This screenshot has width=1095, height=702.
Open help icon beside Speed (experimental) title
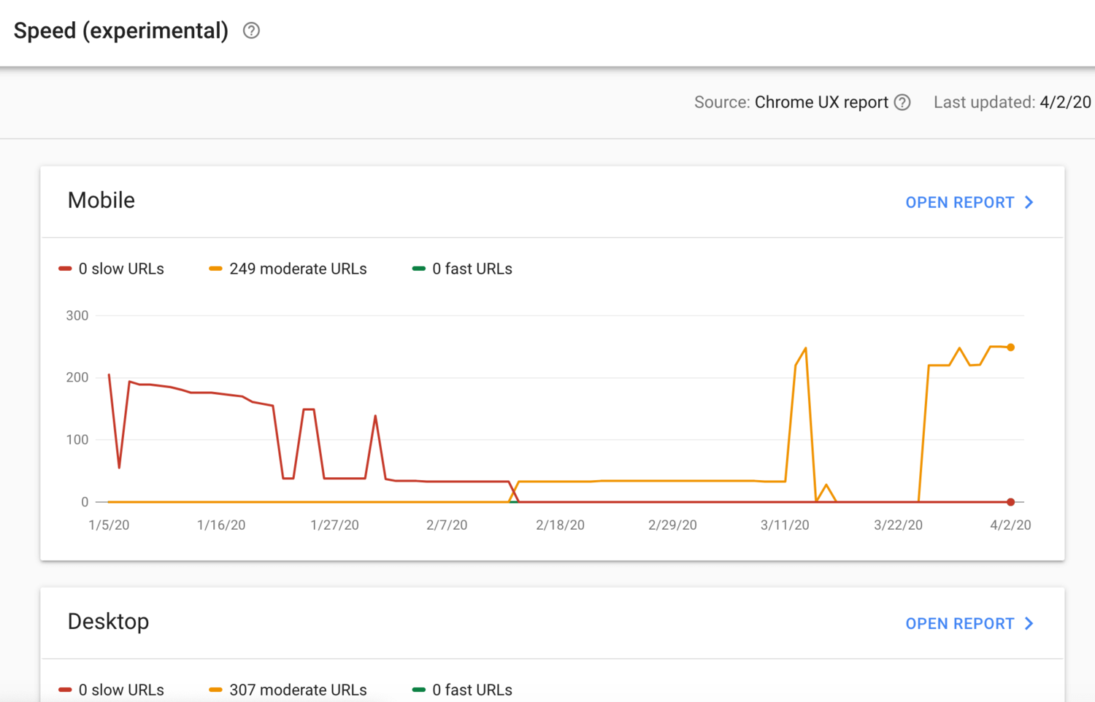[251, 31]
